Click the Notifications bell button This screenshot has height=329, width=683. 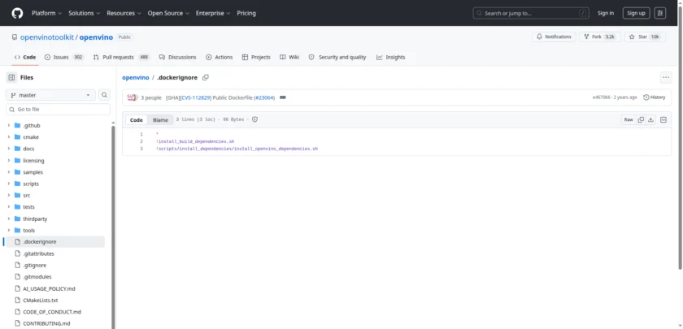[x=554, y=37]
